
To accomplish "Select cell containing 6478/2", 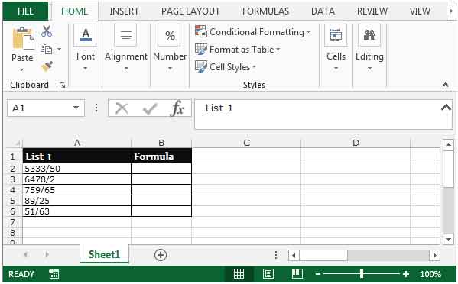I will pyautogui.click(x=76, y=179).
